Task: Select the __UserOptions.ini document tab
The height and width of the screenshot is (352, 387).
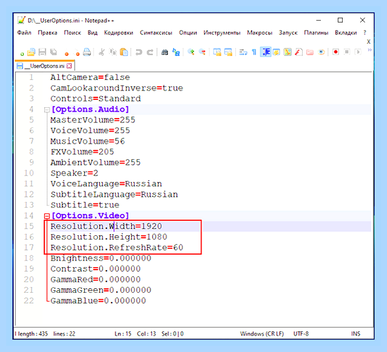Action: coord(45,66)
